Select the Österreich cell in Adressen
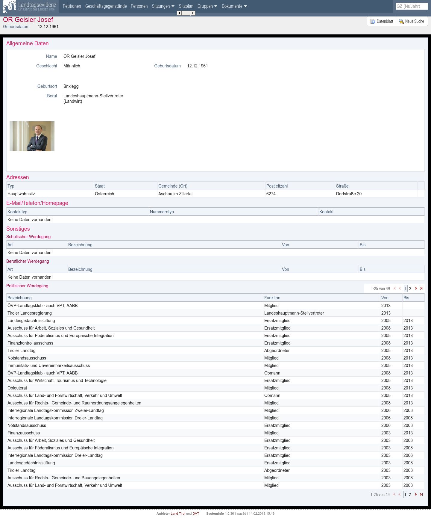This screenshot has height=518, width=431. click(125, 194)
